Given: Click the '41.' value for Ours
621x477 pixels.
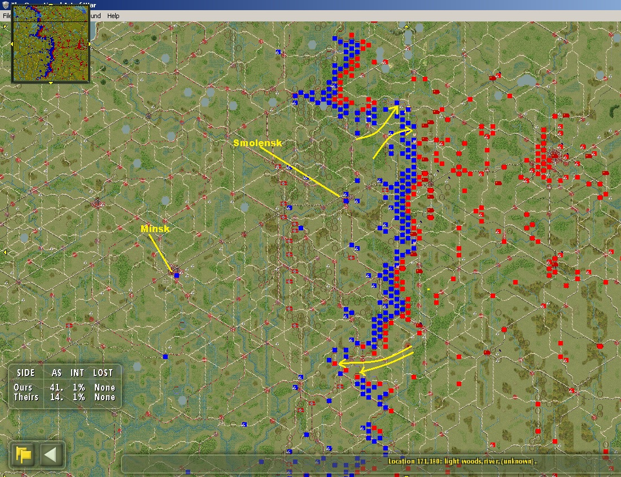Looking at the screenshot, I should tap(56, 388).
